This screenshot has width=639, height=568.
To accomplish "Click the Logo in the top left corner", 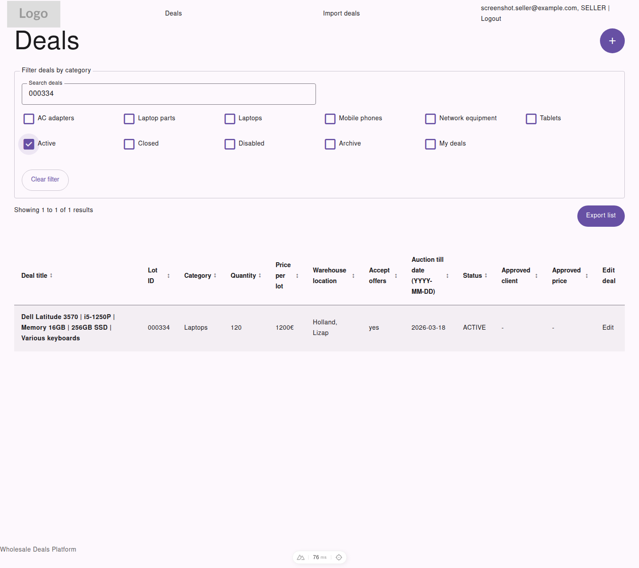I will point(33,14).
